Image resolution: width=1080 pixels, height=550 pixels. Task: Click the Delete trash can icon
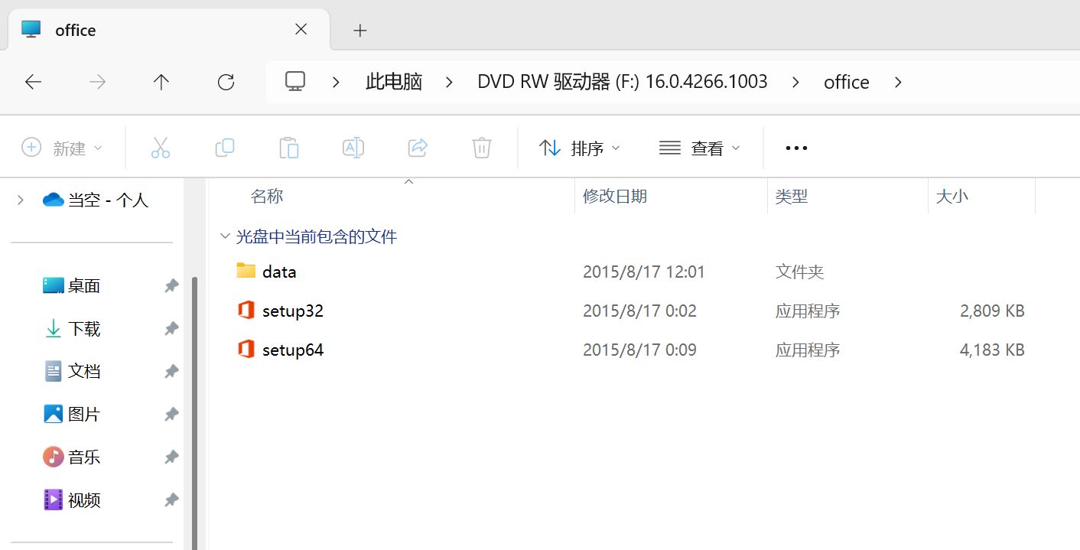pos(481,148)
